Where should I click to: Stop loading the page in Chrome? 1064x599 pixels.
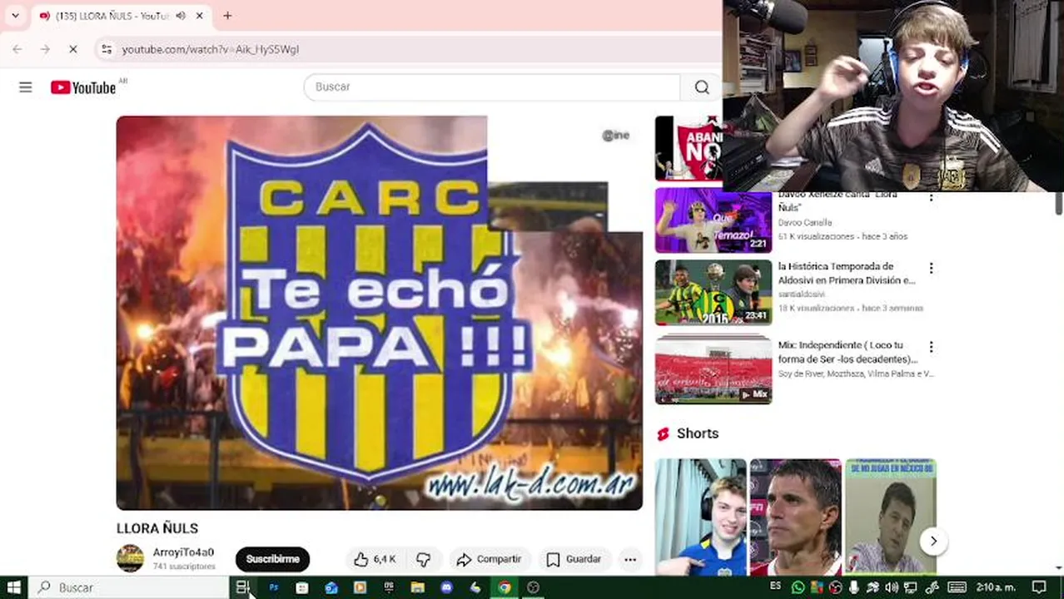point(72,49)
